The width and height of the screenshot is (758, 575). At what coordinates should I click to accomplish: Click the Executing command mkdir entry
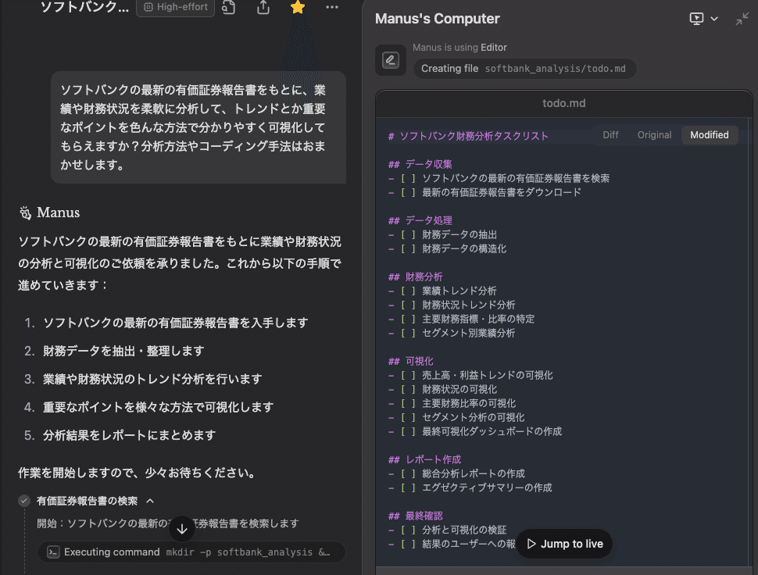tap(191, 552)
